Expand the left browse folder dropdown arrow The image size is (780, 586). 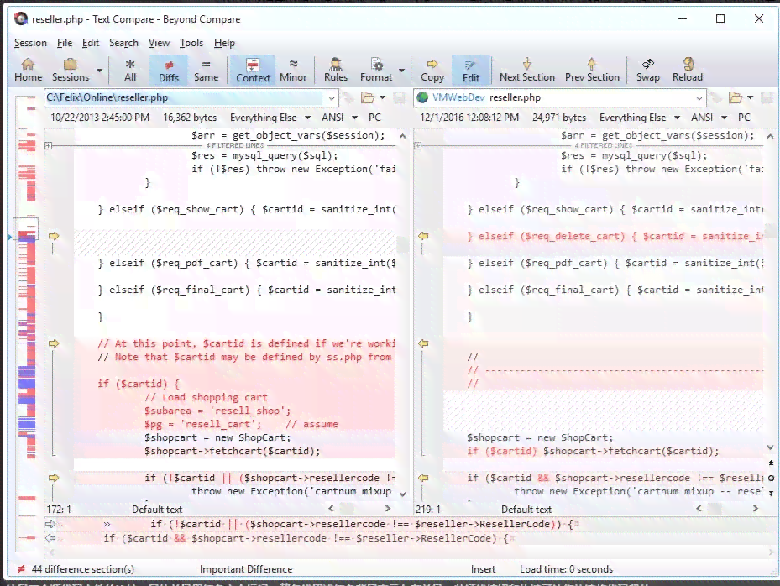tap(382, 97)
